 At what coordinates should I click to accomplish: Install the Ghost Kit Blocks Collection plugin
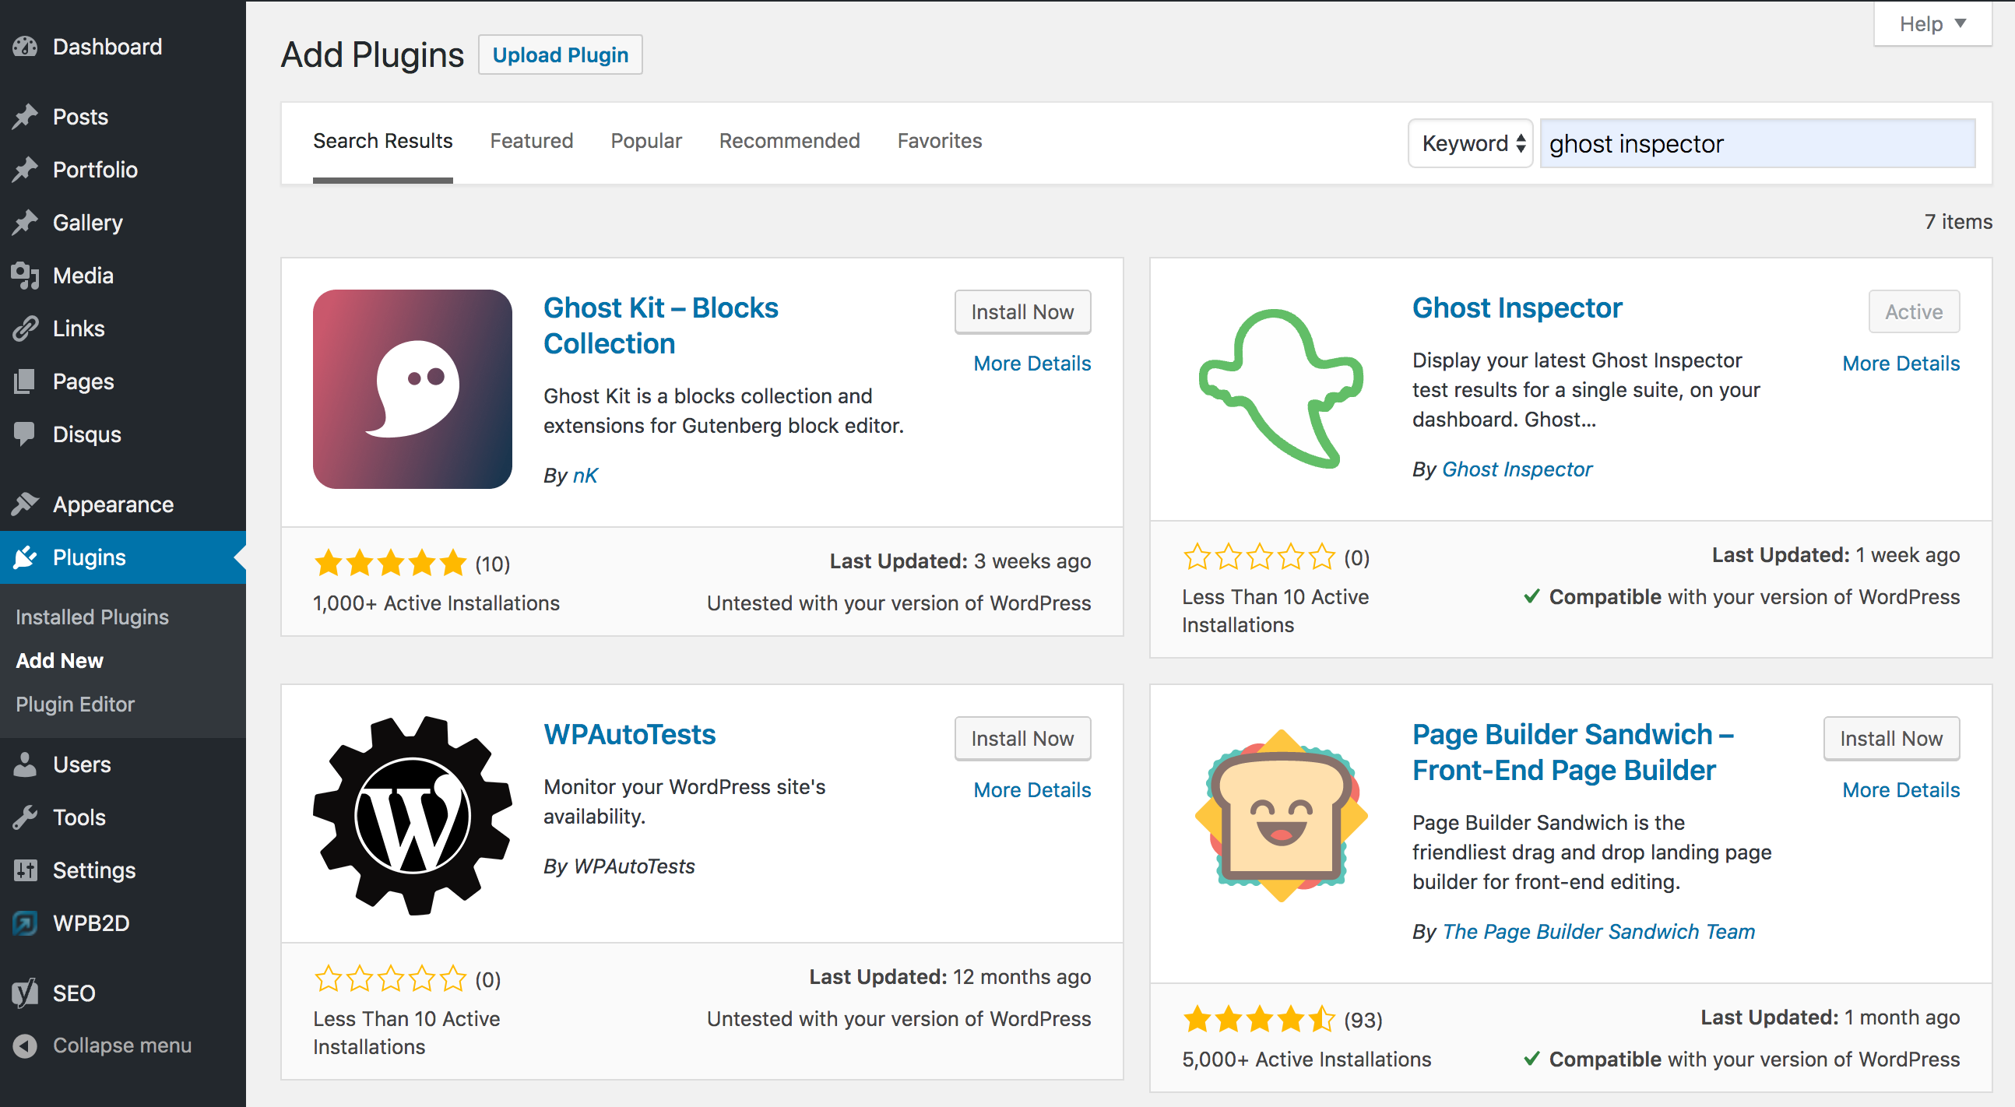(1022, 312)
